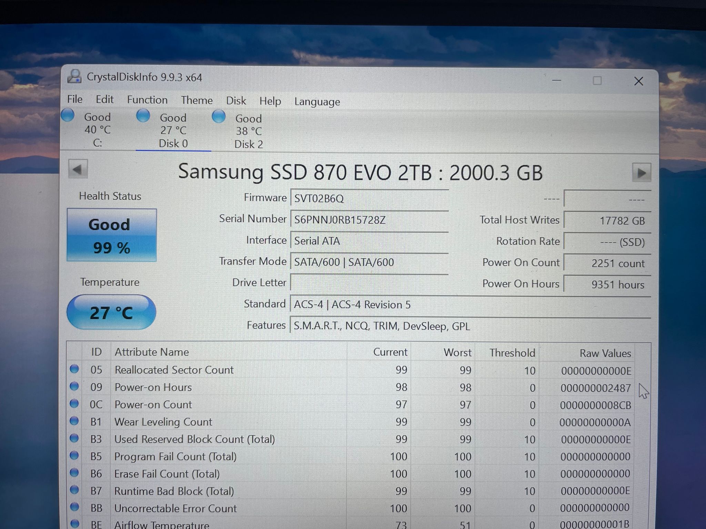Viewport: 706px width, 529px height.
Task: Click the status dot of Erase Fail Count row
Action: click(74, 473)
